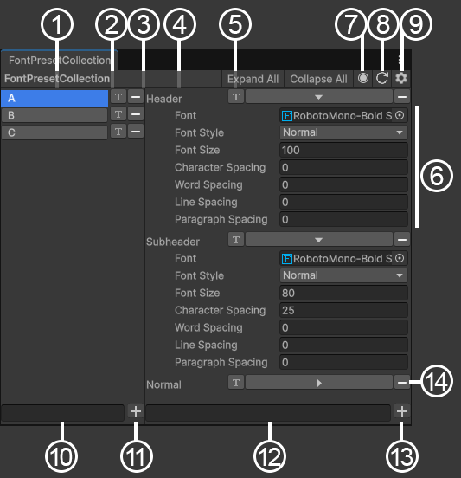Click the T icon next to Subheader
The image size is (461, 478).
pyautogui.click(x=236, y=240)
